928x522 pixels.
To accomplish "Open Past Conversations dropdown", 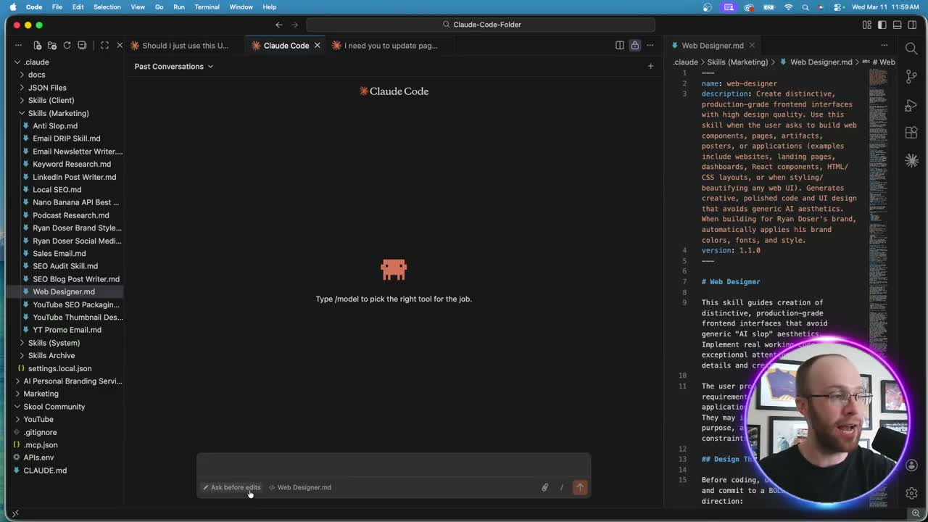I will [x=173, y=66].
